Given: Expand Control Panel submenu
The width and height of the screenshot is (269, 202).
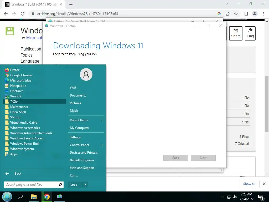Looking at the screenshot, I should 86,145.
